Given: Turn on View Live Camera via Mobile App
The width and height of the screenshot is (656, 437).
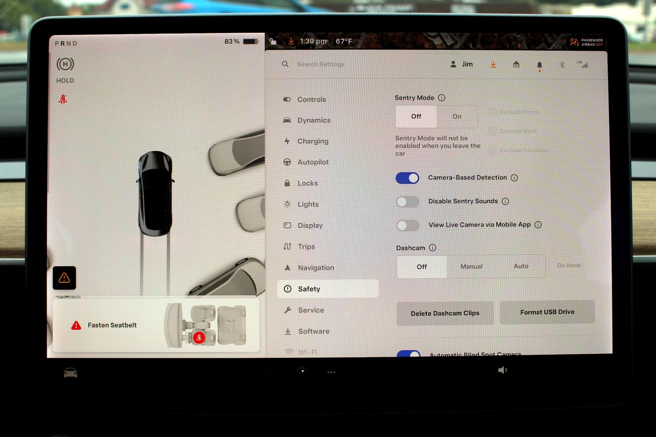Looking at the screenshot, I should tap(408, 225).
